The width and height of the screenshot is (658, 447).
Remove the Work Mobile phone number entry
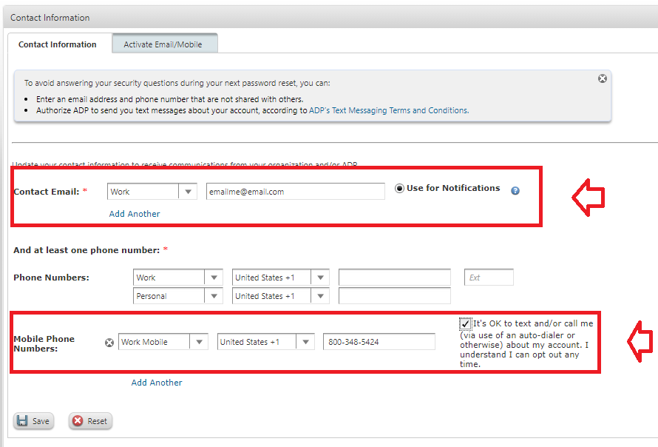coord(109,343)
